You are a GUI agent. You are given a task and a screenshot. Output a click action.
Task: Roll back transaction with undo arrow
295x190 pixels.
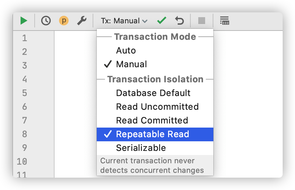click(x=179, y=21)
